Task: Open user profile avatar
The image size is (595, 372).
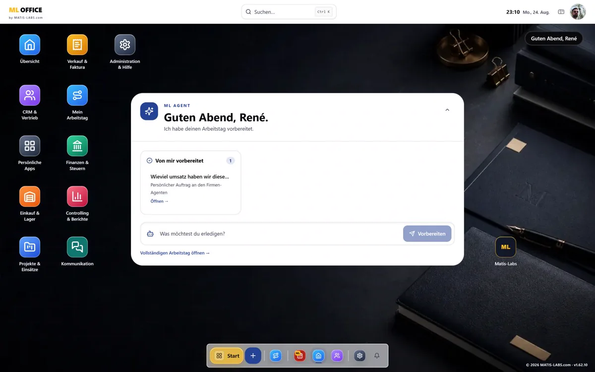Action: pos(578,12)
